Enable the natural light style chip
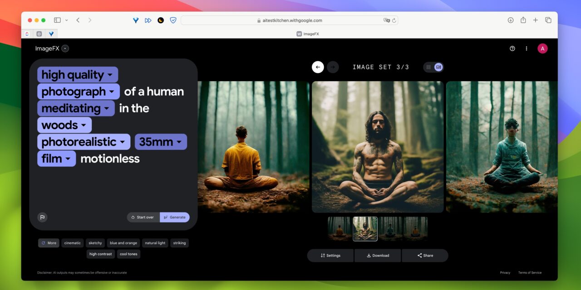Screen dimensions: 581x290 click(x=155, y=243)
